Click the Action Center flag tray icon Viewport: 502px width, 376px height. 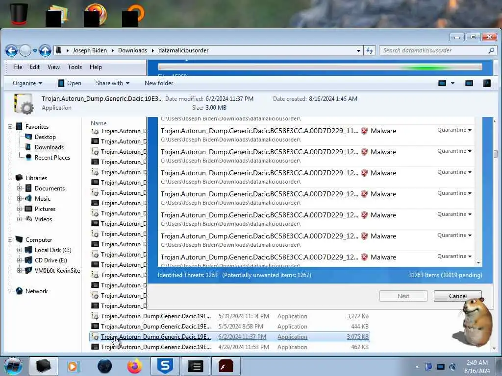428,367
